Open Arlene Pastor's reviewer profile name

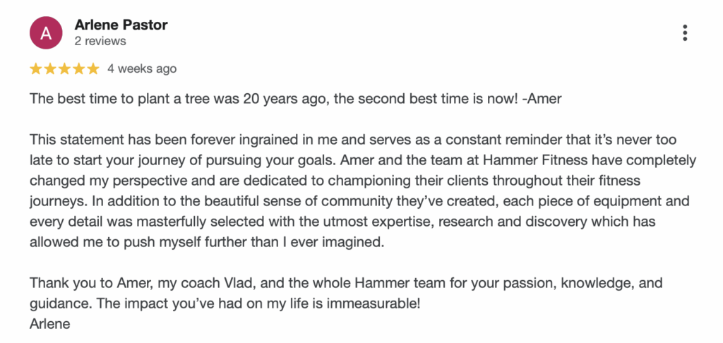121,25
